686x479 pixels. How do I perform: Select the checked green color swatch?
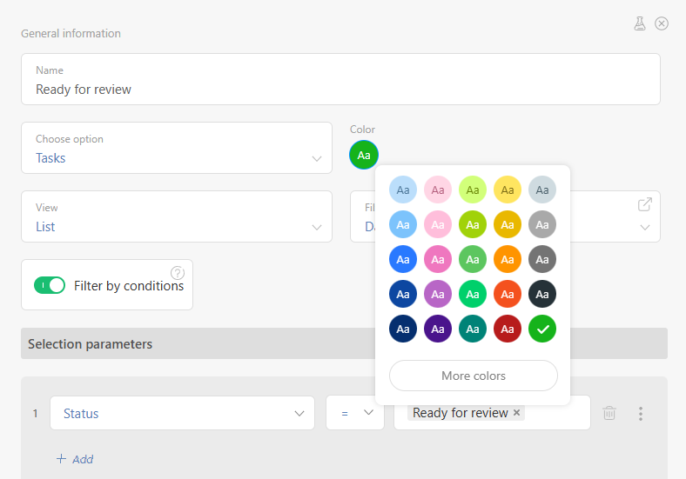(x=542, y=329)
